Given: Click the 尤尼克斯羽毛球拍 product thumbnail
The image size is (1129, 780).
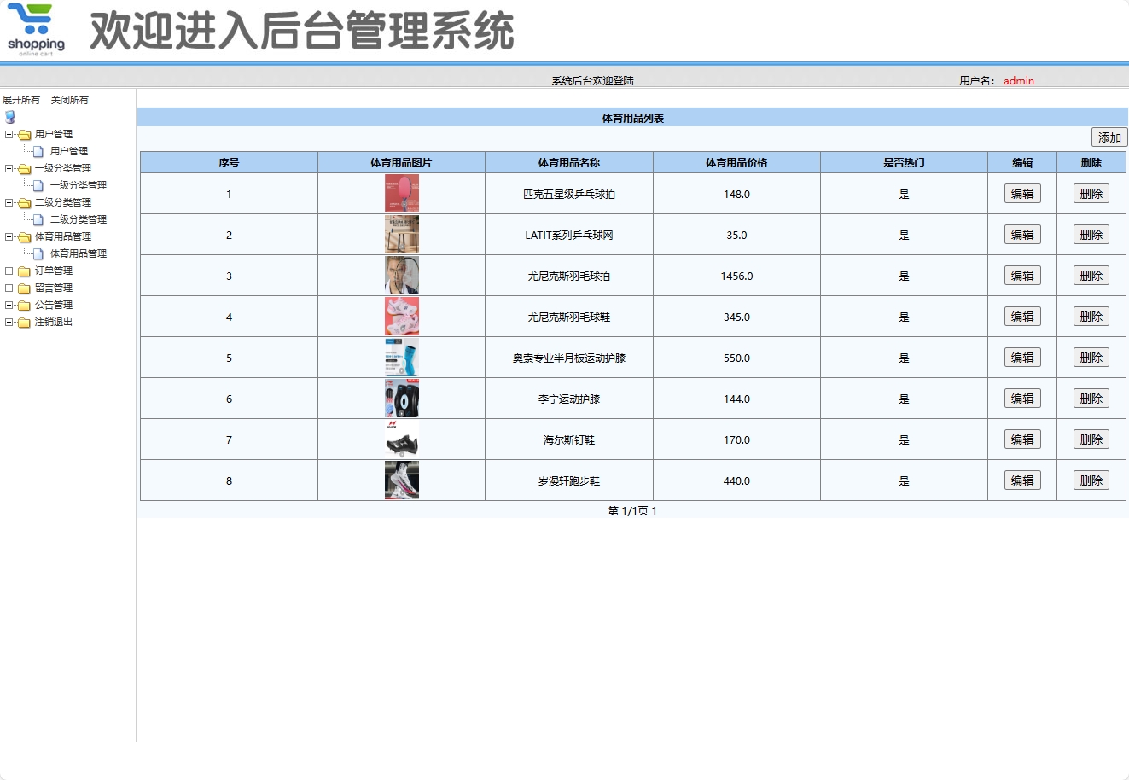Looking at the screenshot, I should click(399, 275).
